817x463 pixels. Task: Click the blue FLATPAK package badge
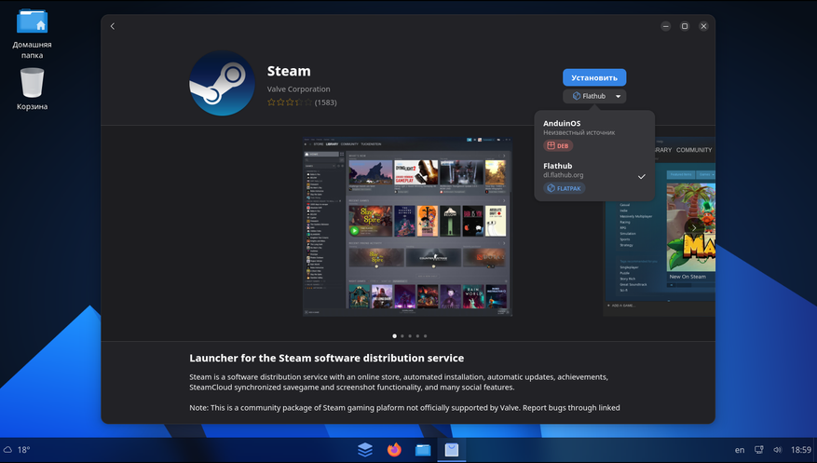click(565, 188)
